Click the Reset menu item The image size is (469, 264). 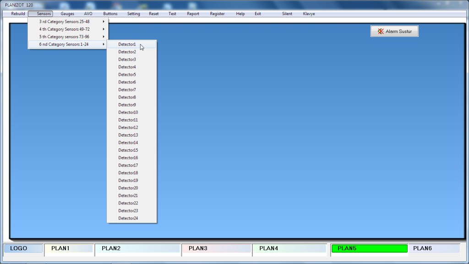[x=154, y=14]
